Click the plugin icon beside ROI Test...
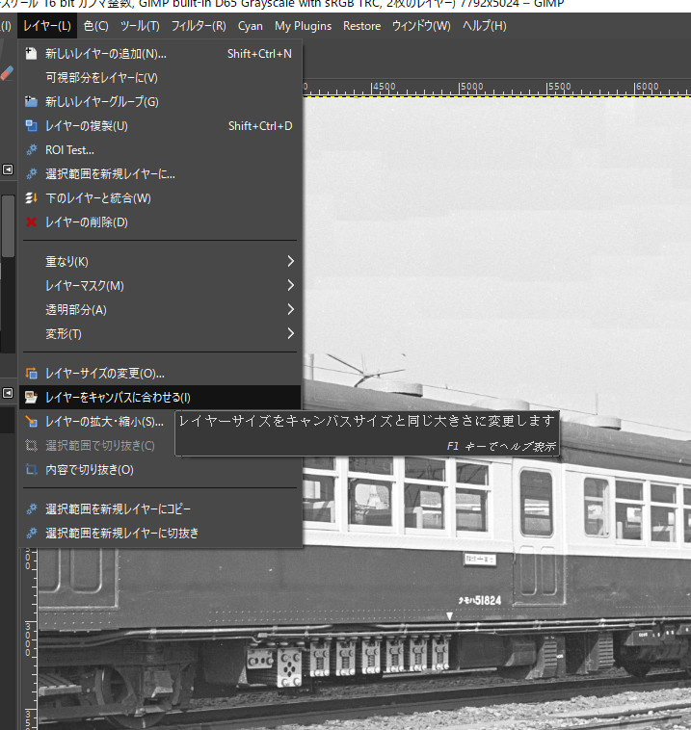The width and height of the screenshot is (691, 730). (x=31, y=150)
